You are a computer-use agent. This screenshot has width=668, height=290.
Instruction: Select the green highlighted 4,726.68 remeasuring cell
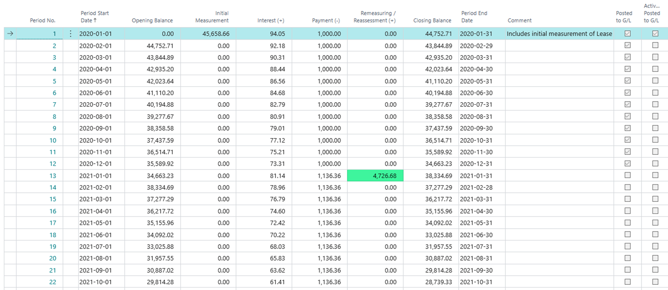click(x=375, y=176)
